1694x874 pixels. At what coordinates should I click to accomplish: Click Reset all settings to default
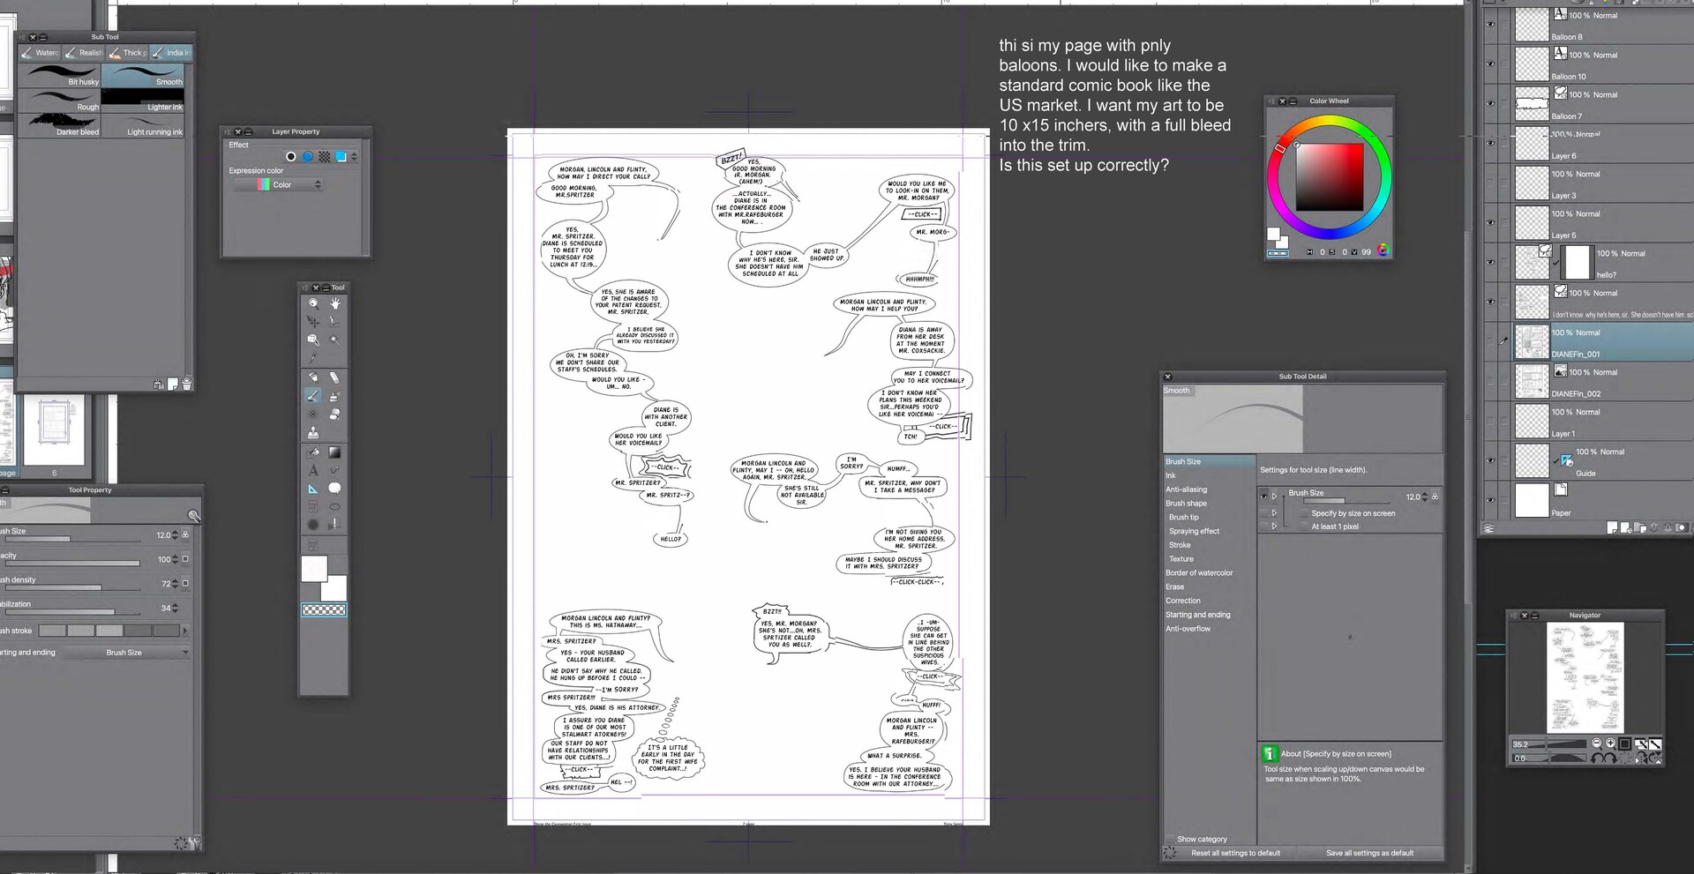tap(1237, 853)
